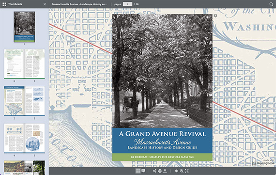Close the Thumbnails panel
276x175 pixels.
(45, 4)
